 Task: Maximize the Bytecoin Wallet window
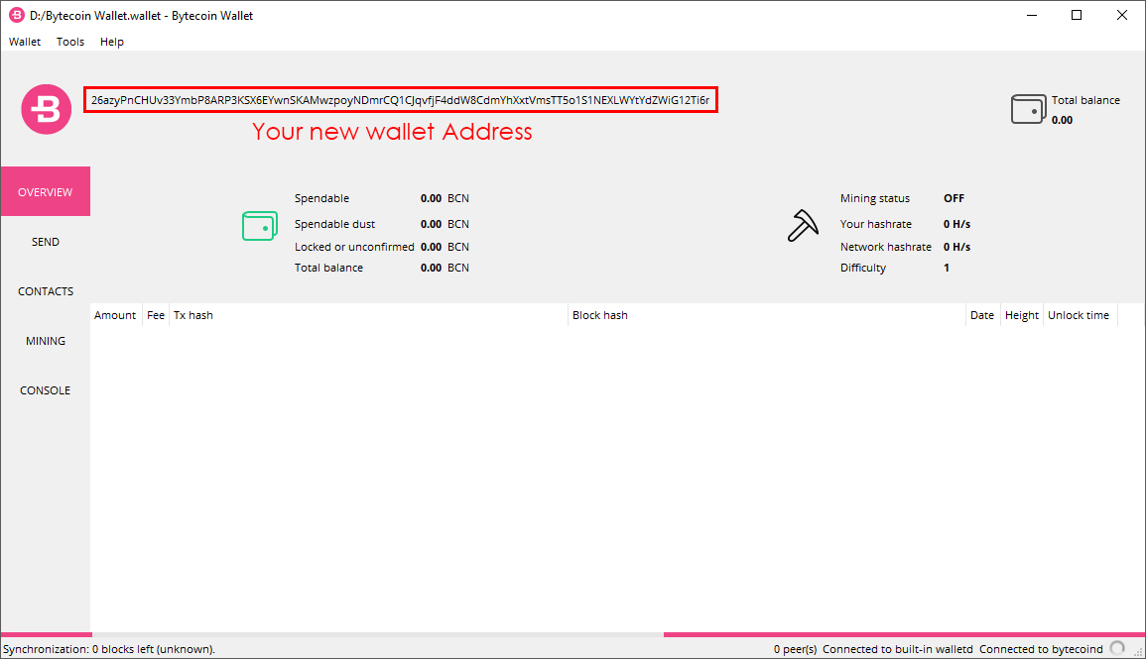pos(1077,15)
